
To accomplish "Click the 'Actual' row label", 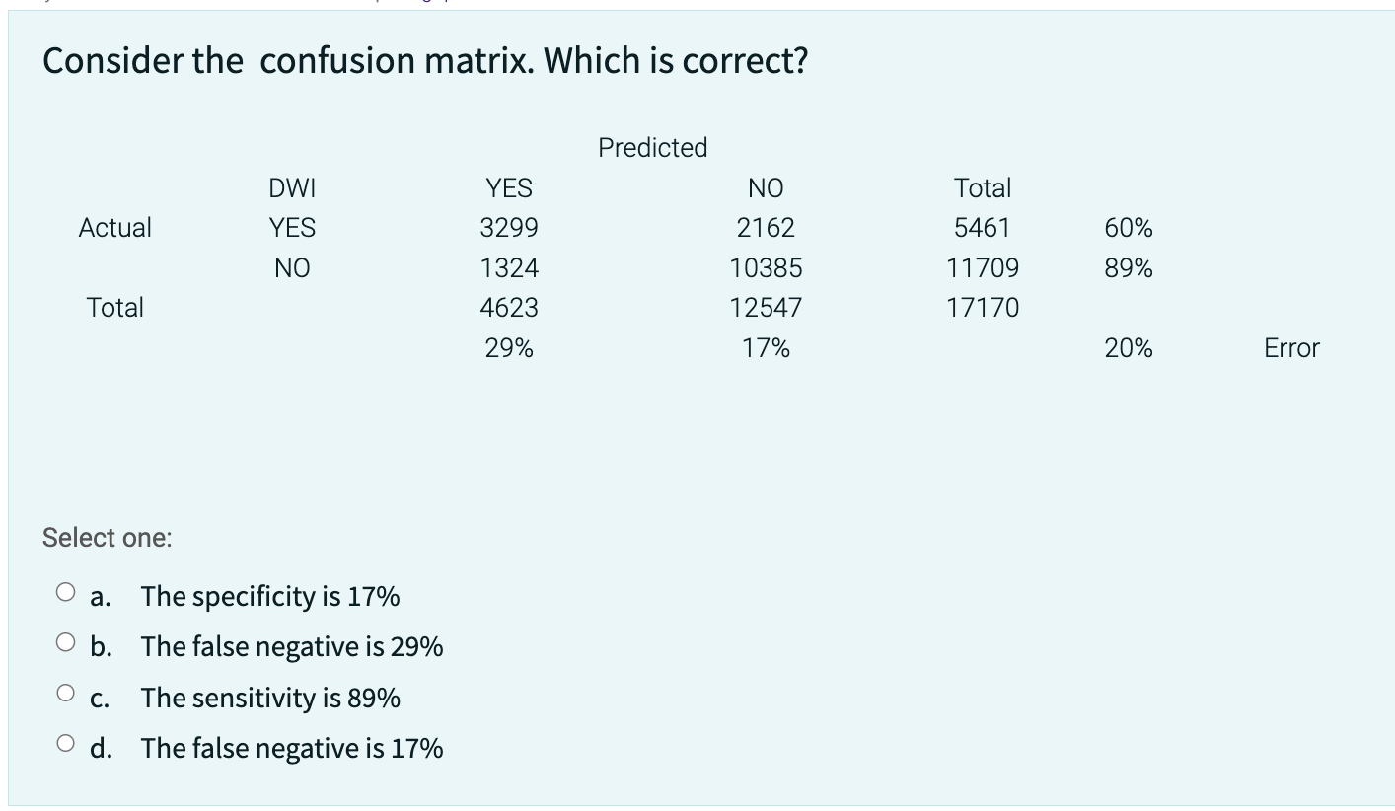I will point(115,227).
